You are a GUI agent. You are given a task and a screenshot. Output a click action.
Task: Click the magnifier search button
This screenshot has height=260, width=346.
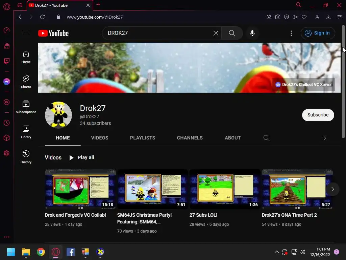pos(232,33)
